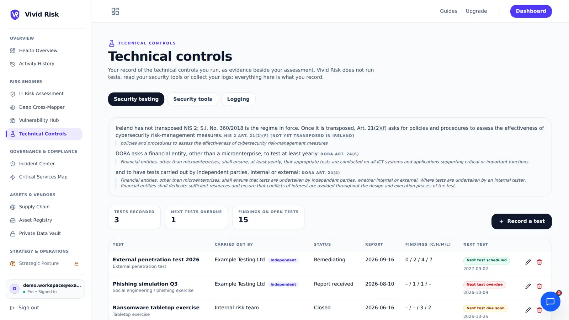Click the 'Remediating' status cell
This screenshot has height=320, width=569.
329,260
